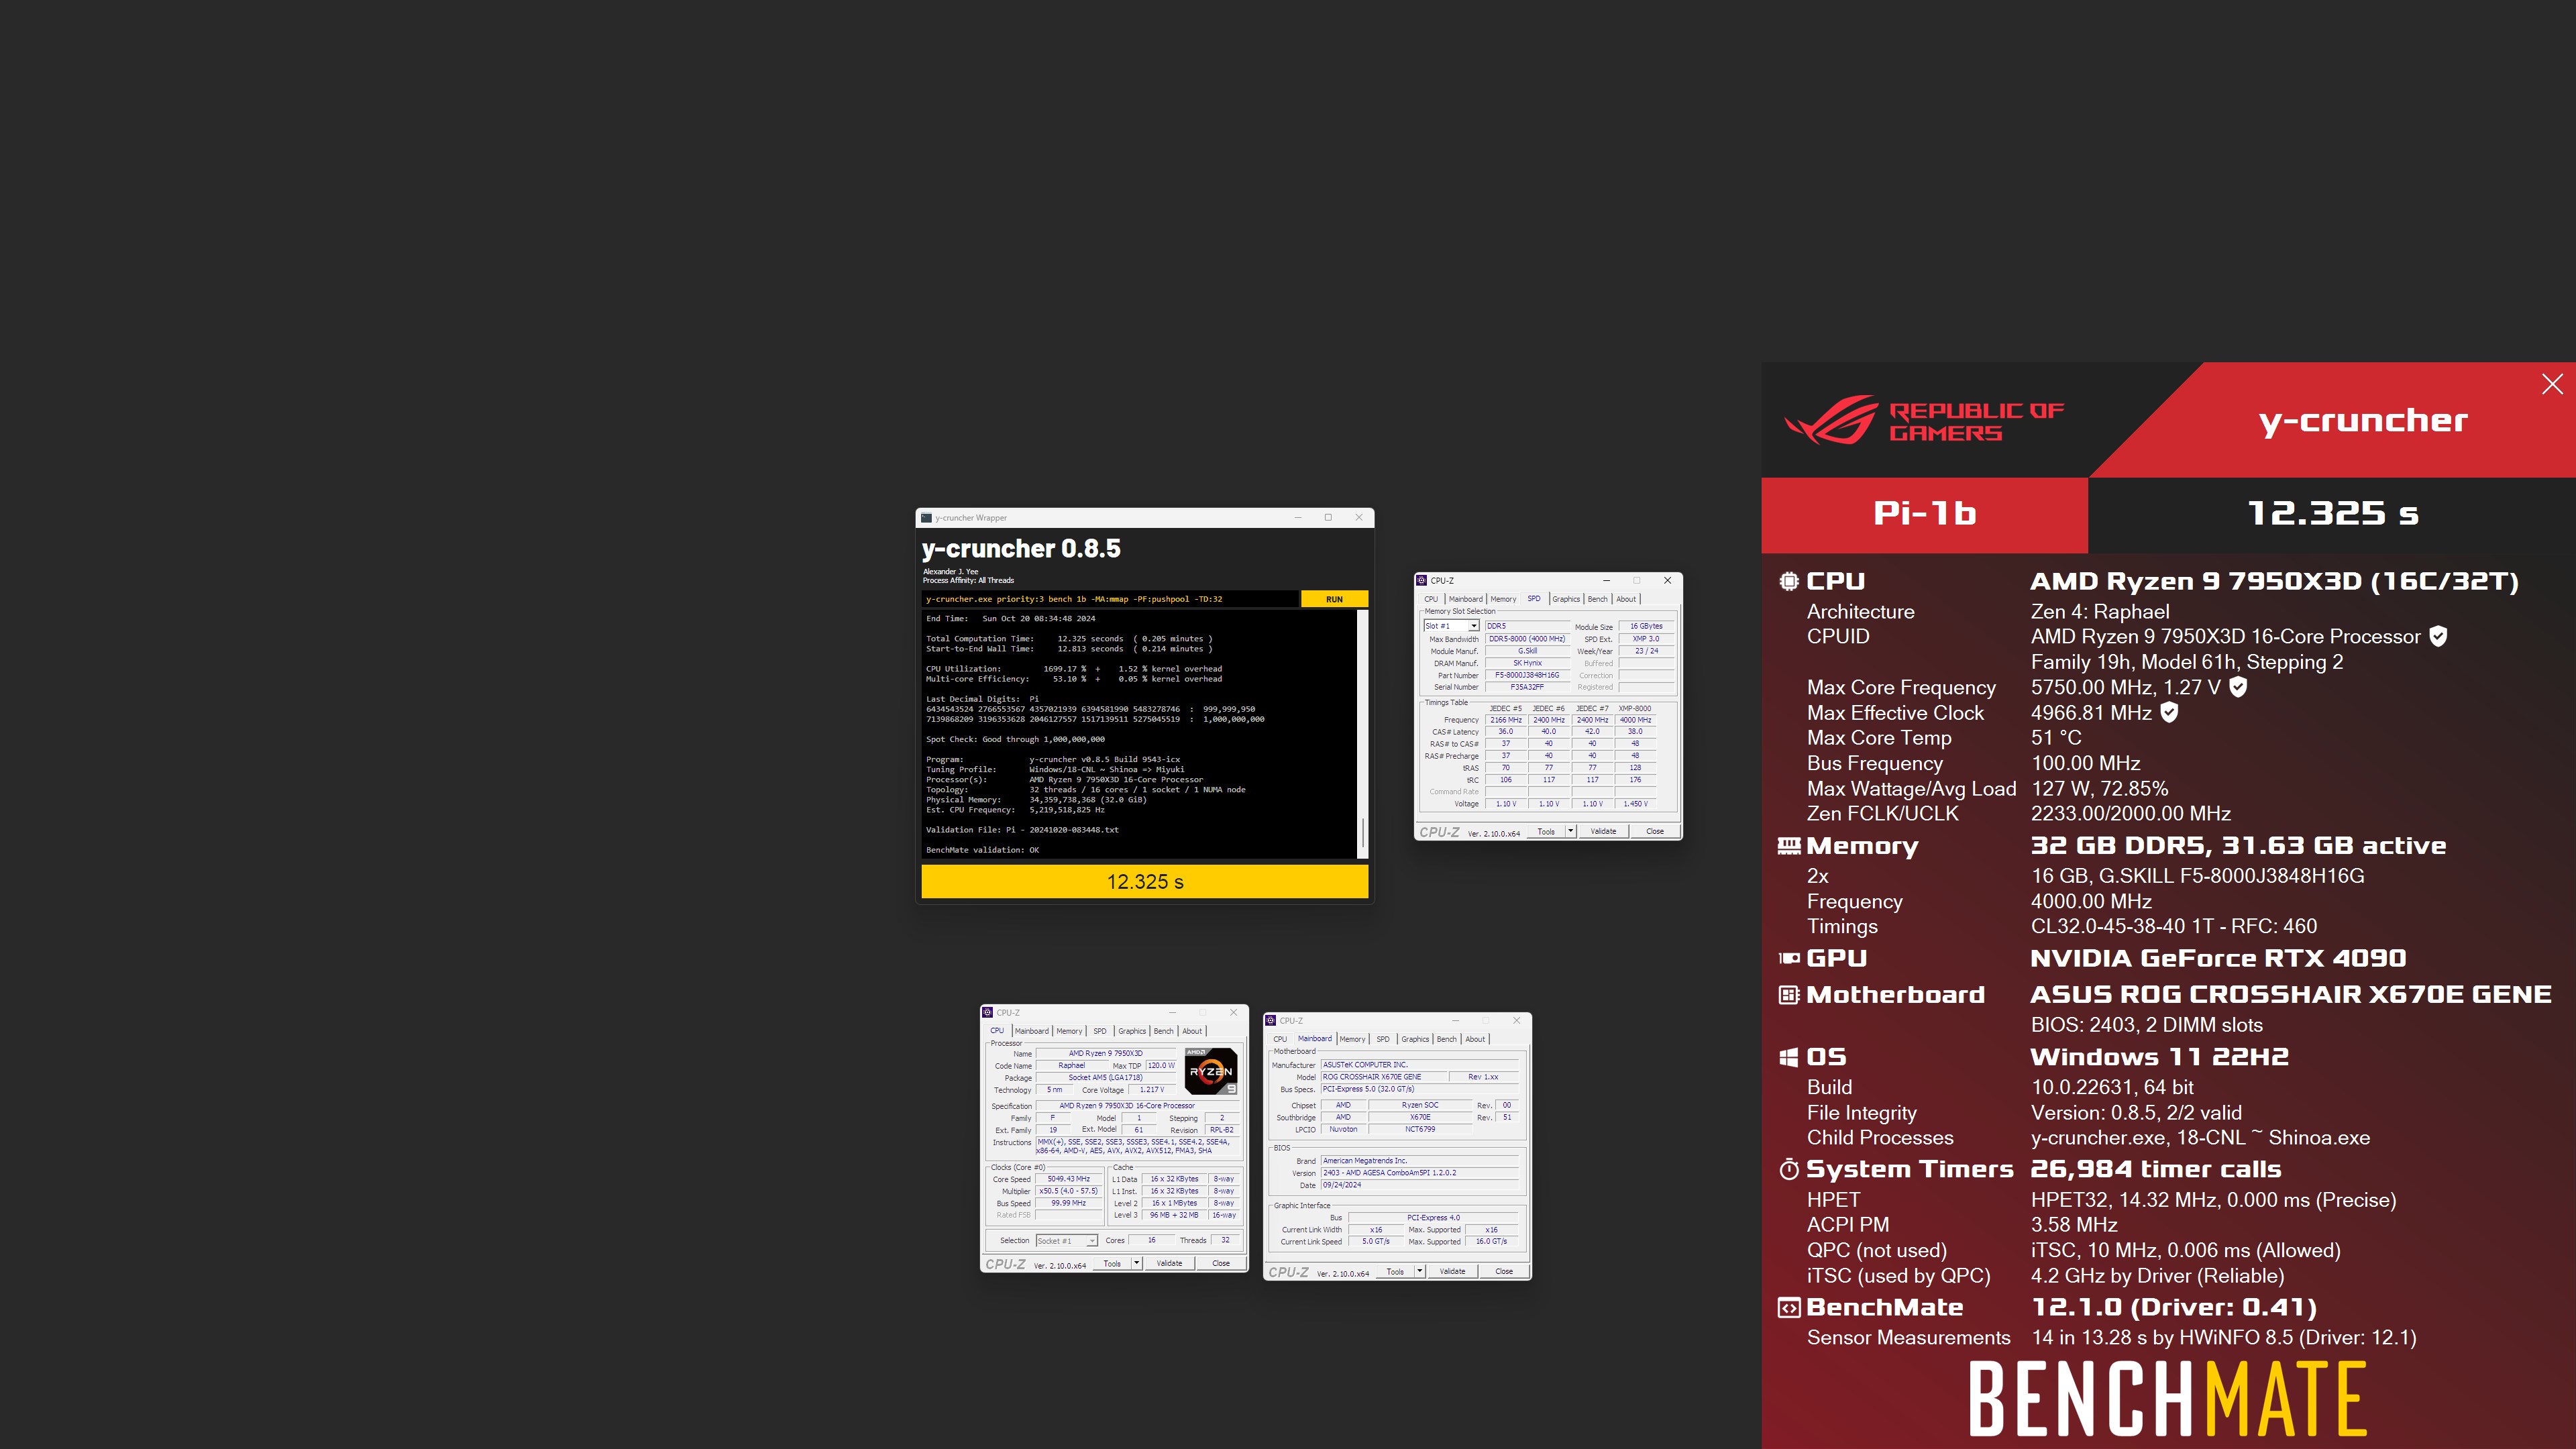Click the ASUS ROG CROSSHAIR X670E GENE text
This screenshot has width=2576, height=1449.
(2291, 995)
